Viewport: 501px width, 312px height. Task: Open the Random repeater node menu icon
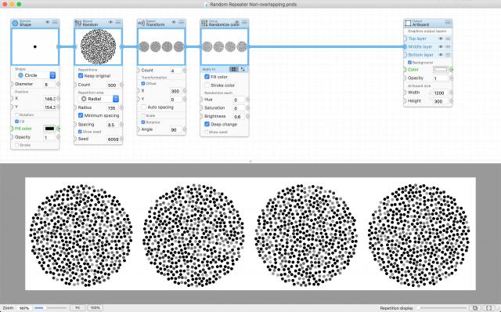[118, 22]
